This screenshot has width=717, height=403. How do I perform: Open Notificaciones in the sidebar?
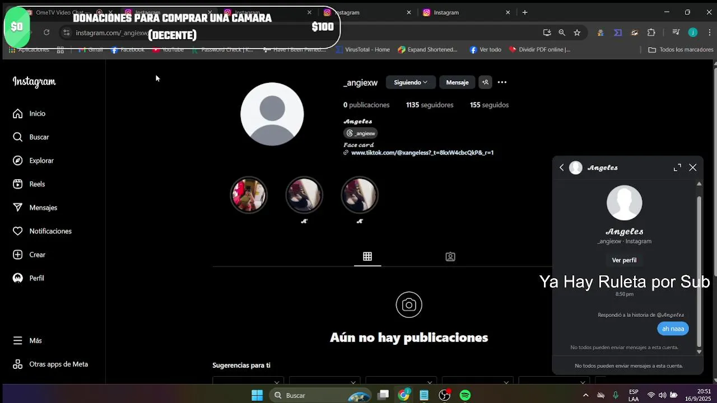[x=42, y=231]
